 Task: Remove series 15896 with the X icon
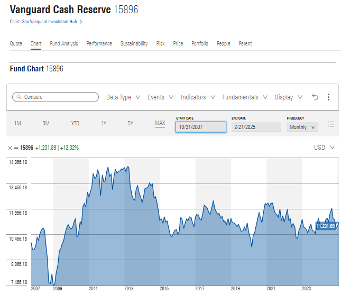10,148
